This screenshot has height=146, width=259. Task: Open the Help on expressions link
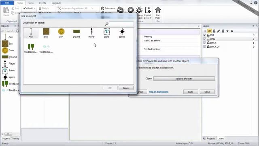click(159, 92)
